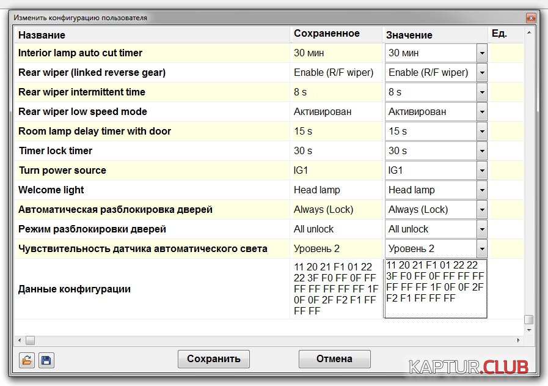Open Автоматическая разблокировка дверей dropdown
The height and width of the screenshot is (386, 548).
pyautogui.click(x=481, y=210)
